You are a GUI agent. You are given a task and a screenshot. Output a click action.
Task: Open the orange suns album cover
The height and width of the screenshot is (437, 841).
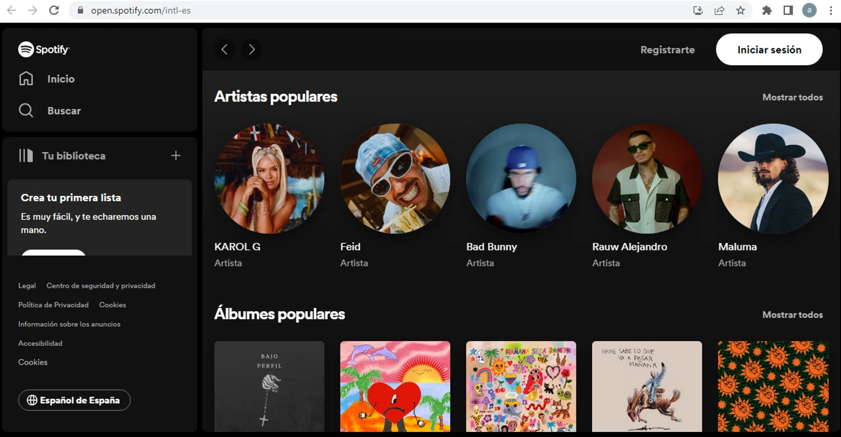tap(773, 387)
